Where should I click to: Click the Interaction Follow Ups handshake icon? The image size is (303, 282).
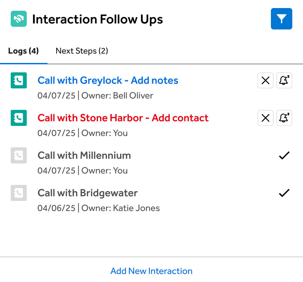[19, 19]
